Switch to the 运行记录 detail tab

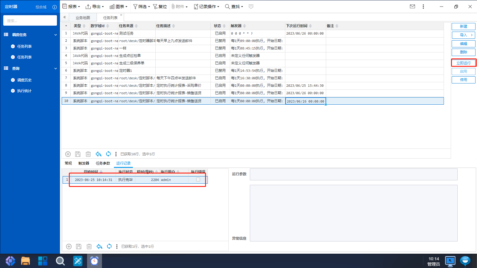click(x=123, y=163)
